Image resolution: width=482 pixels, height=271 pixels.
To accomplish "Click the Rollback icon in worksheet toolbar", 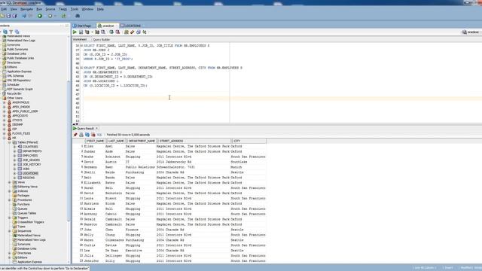I will [117, 32].
